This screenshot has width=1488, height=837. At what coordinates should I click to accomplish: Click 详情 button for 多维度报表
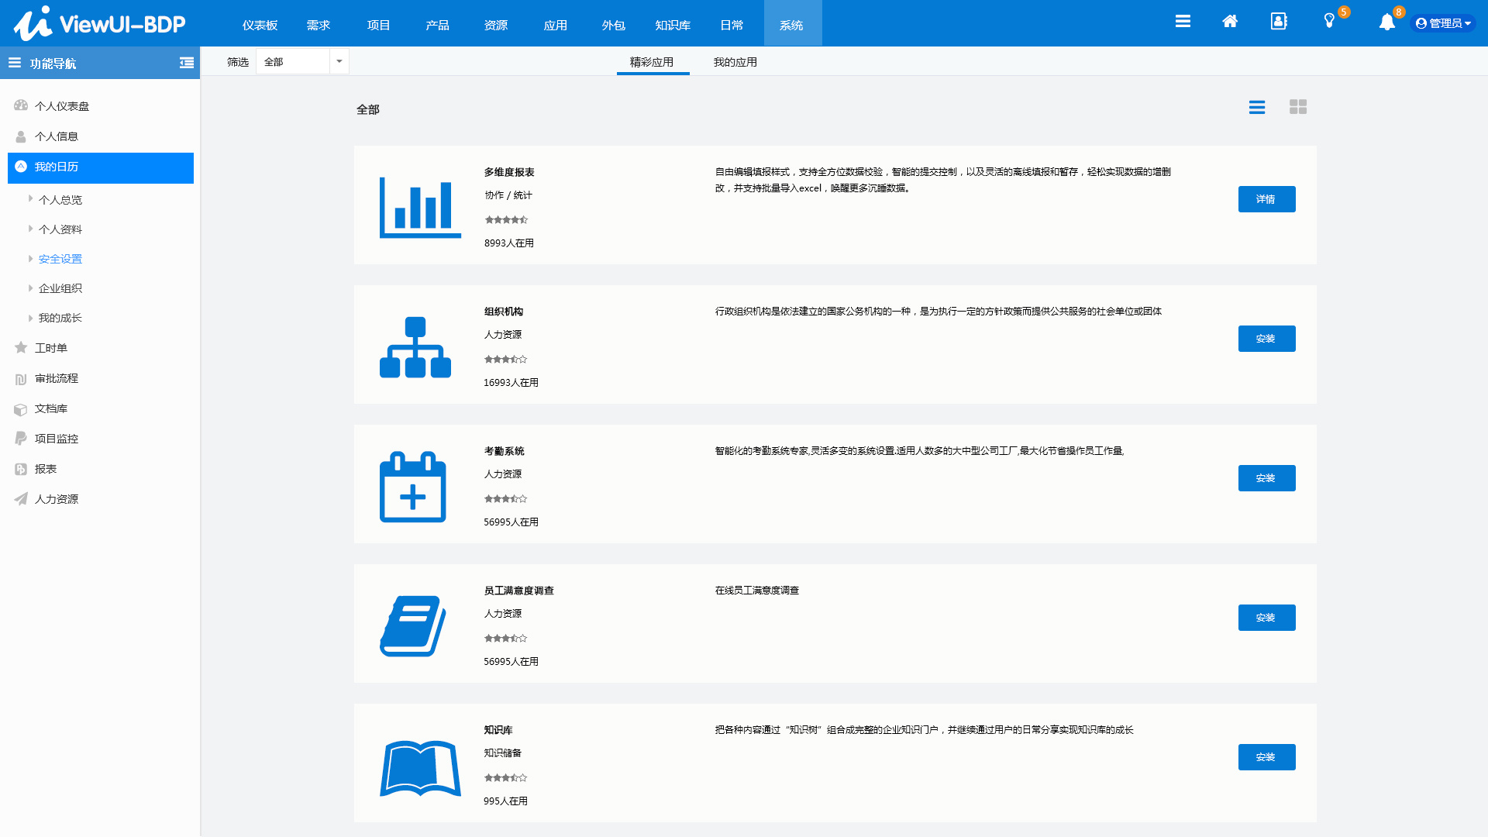1266,199
